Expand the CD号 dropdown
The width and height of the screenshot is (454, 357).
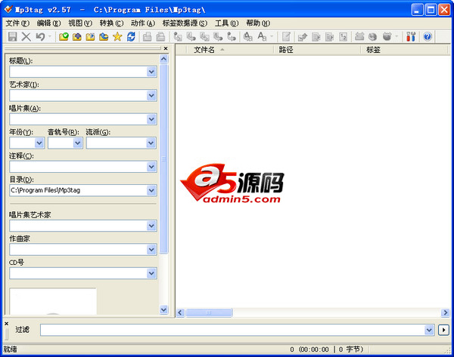pos(151,273)
